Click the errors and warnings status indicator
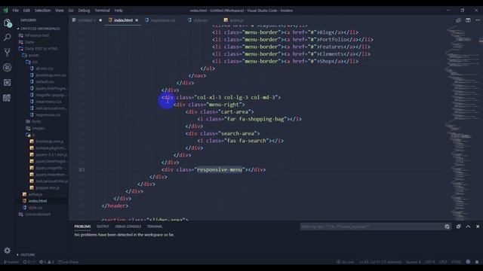483x271 pixels. [x=47, y=262]
